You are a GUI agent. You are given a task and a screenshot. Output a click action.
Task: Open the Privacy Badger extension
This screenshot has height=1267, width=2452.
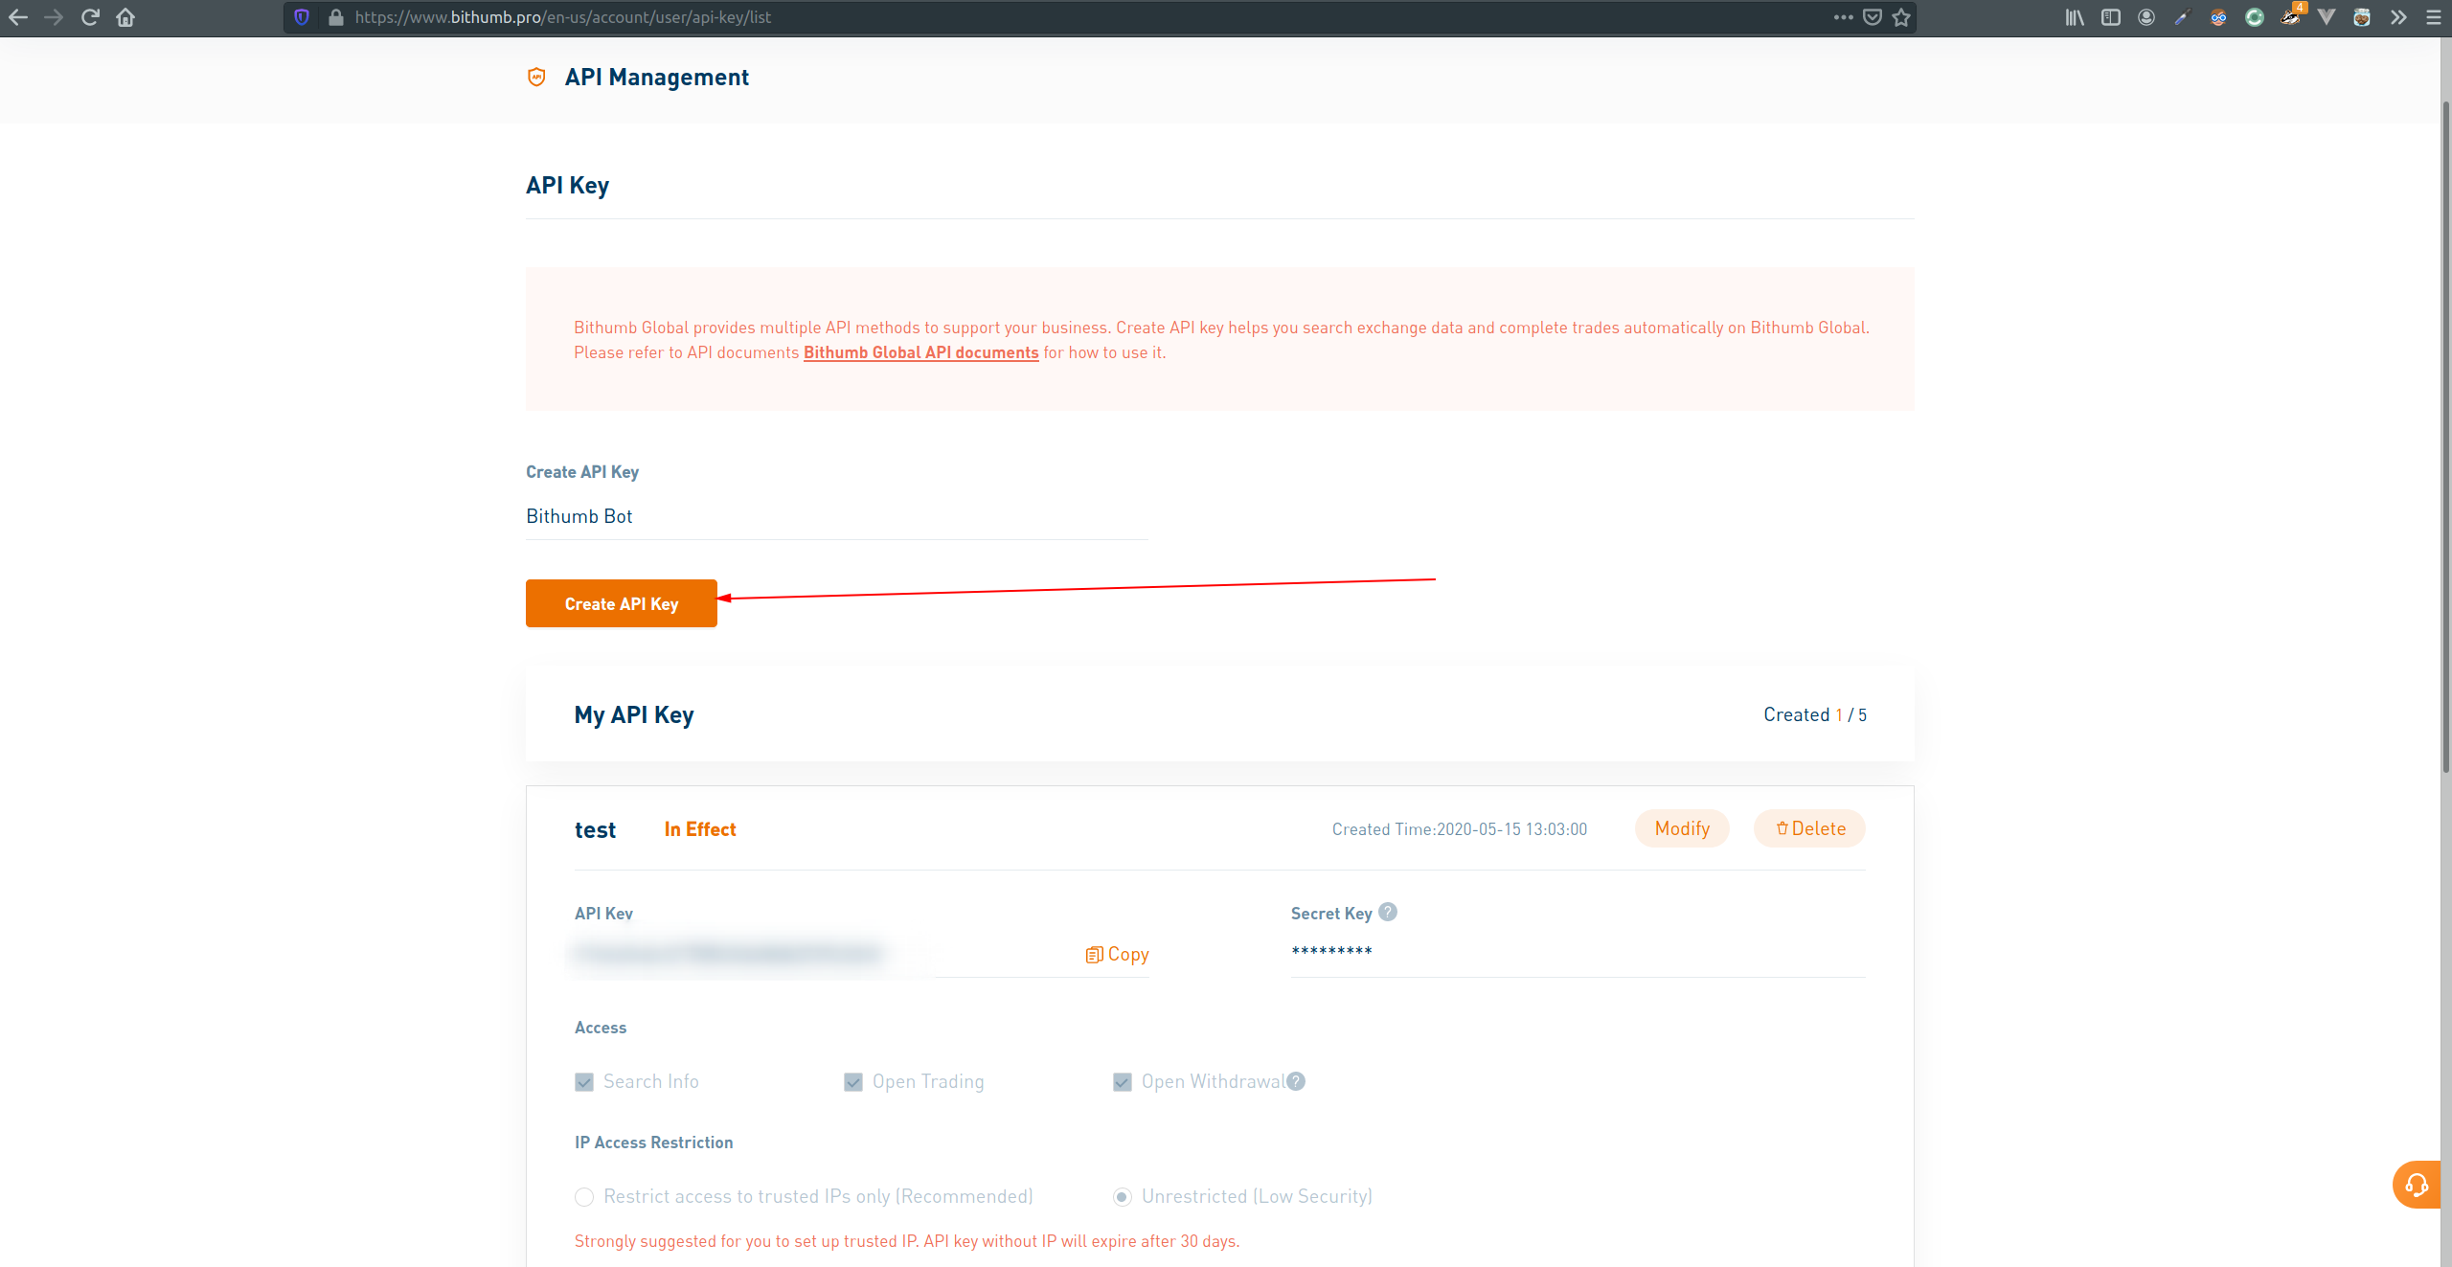click(2291, 15)
